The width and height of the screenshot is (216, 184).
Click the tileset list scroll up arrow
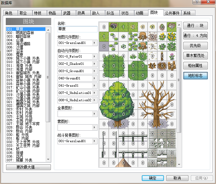click(x=48, y=30)
